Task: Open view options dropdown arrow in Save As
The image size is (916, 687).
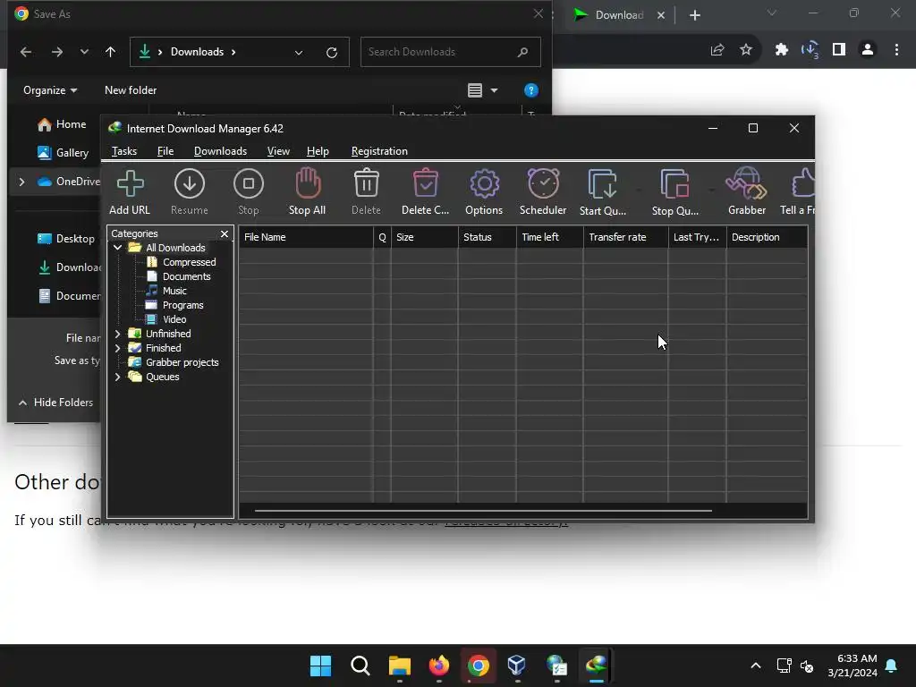Action: (494, 90)
